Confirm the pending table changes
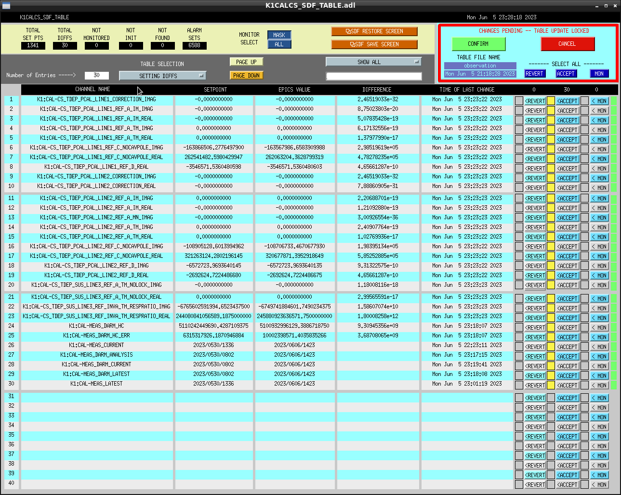 [x=478, y=44]
